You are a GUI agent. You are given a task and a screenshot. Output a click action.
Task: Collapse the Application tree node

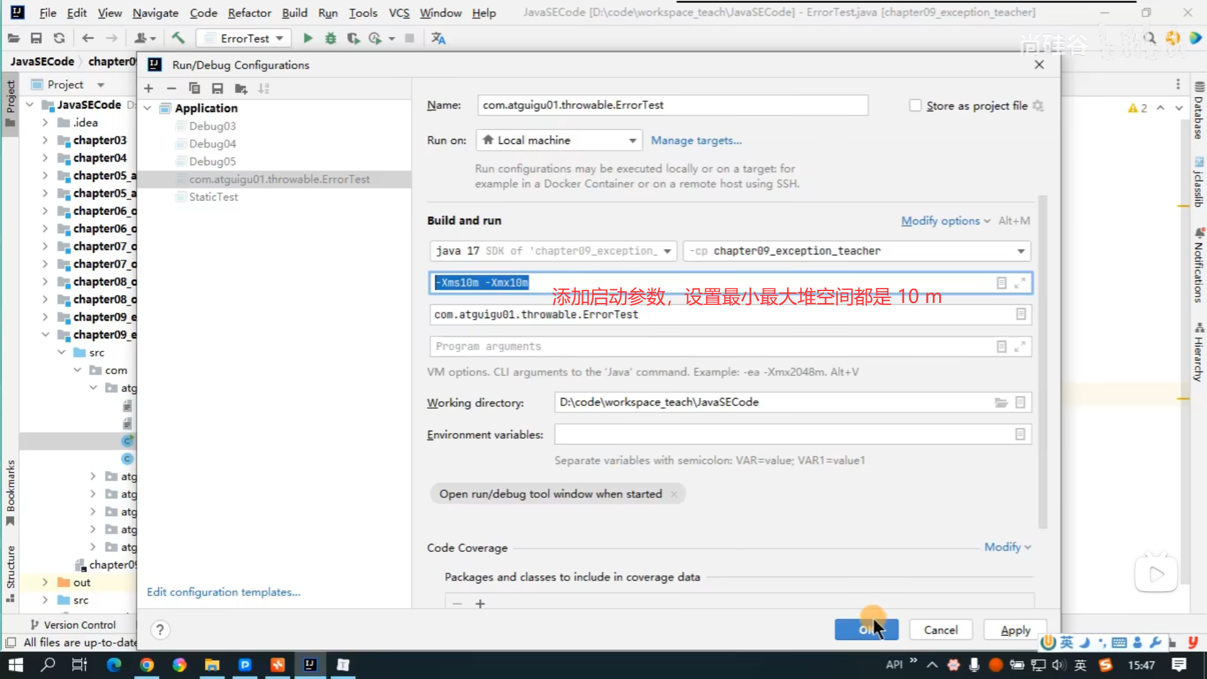point(147,108)
